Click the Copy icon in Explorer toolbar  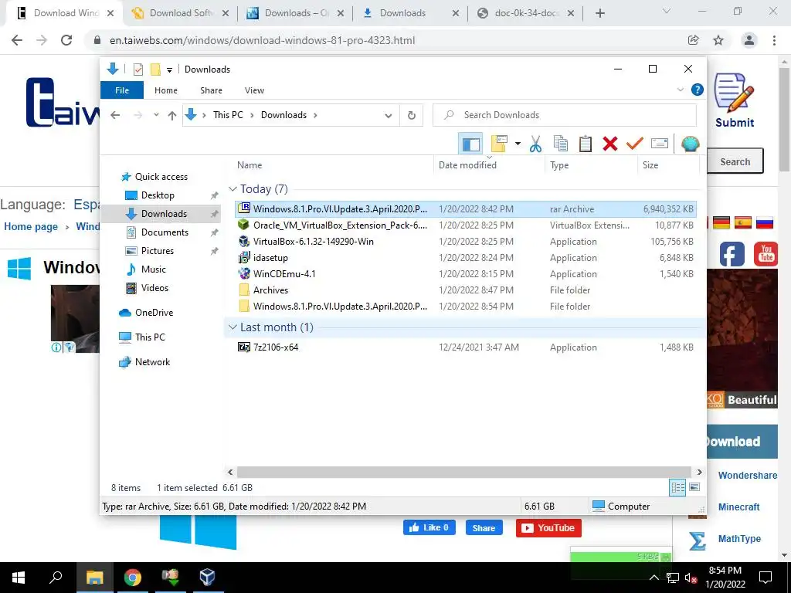click(561, 144)
